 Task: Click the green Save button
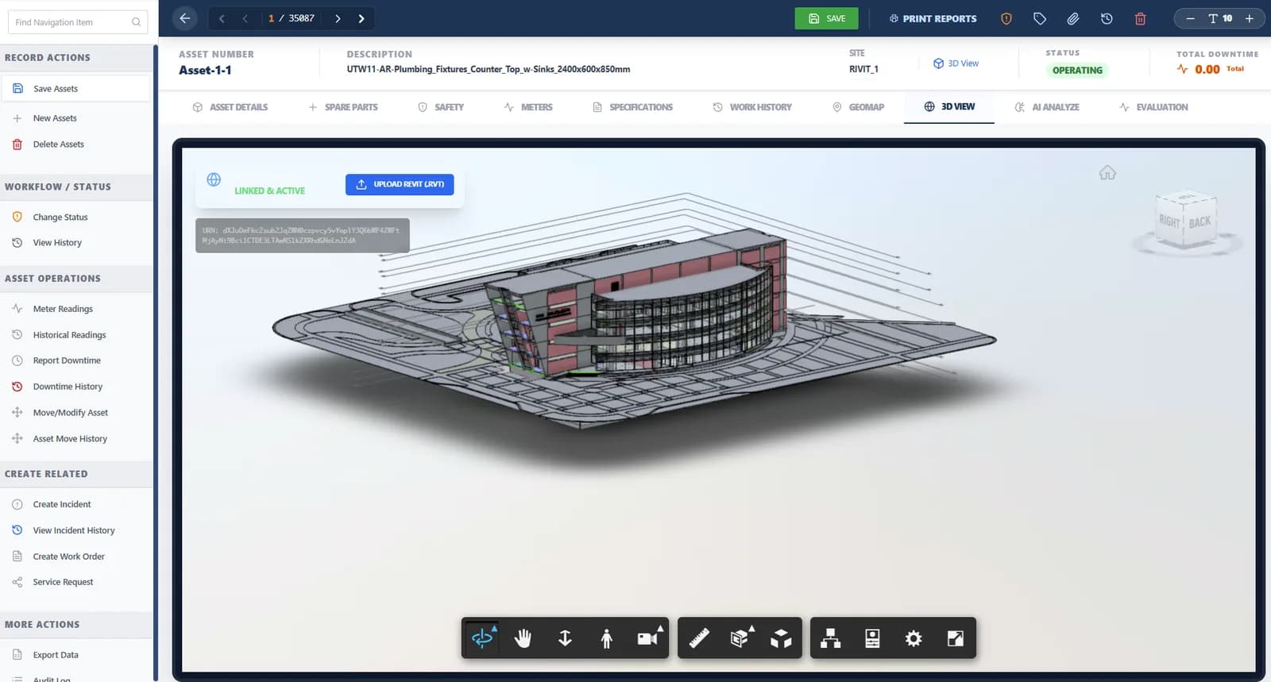coord(827,18)
